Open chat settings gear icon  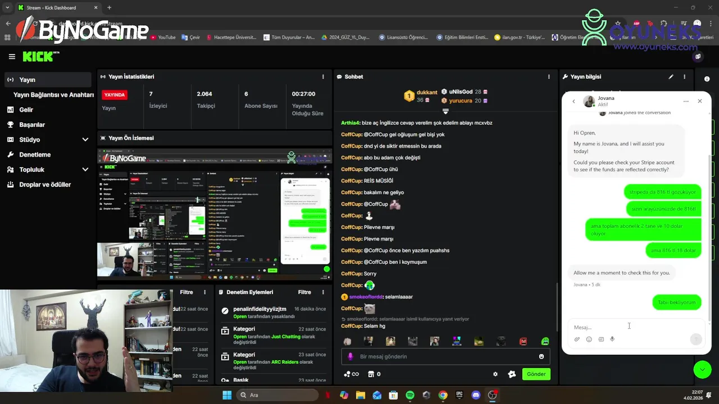[x=495, y=374]
